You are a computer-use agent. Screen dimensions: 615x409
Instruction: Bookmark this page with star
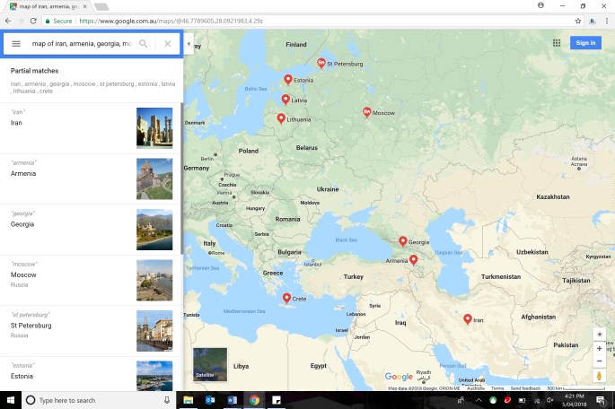coord(577,21)
